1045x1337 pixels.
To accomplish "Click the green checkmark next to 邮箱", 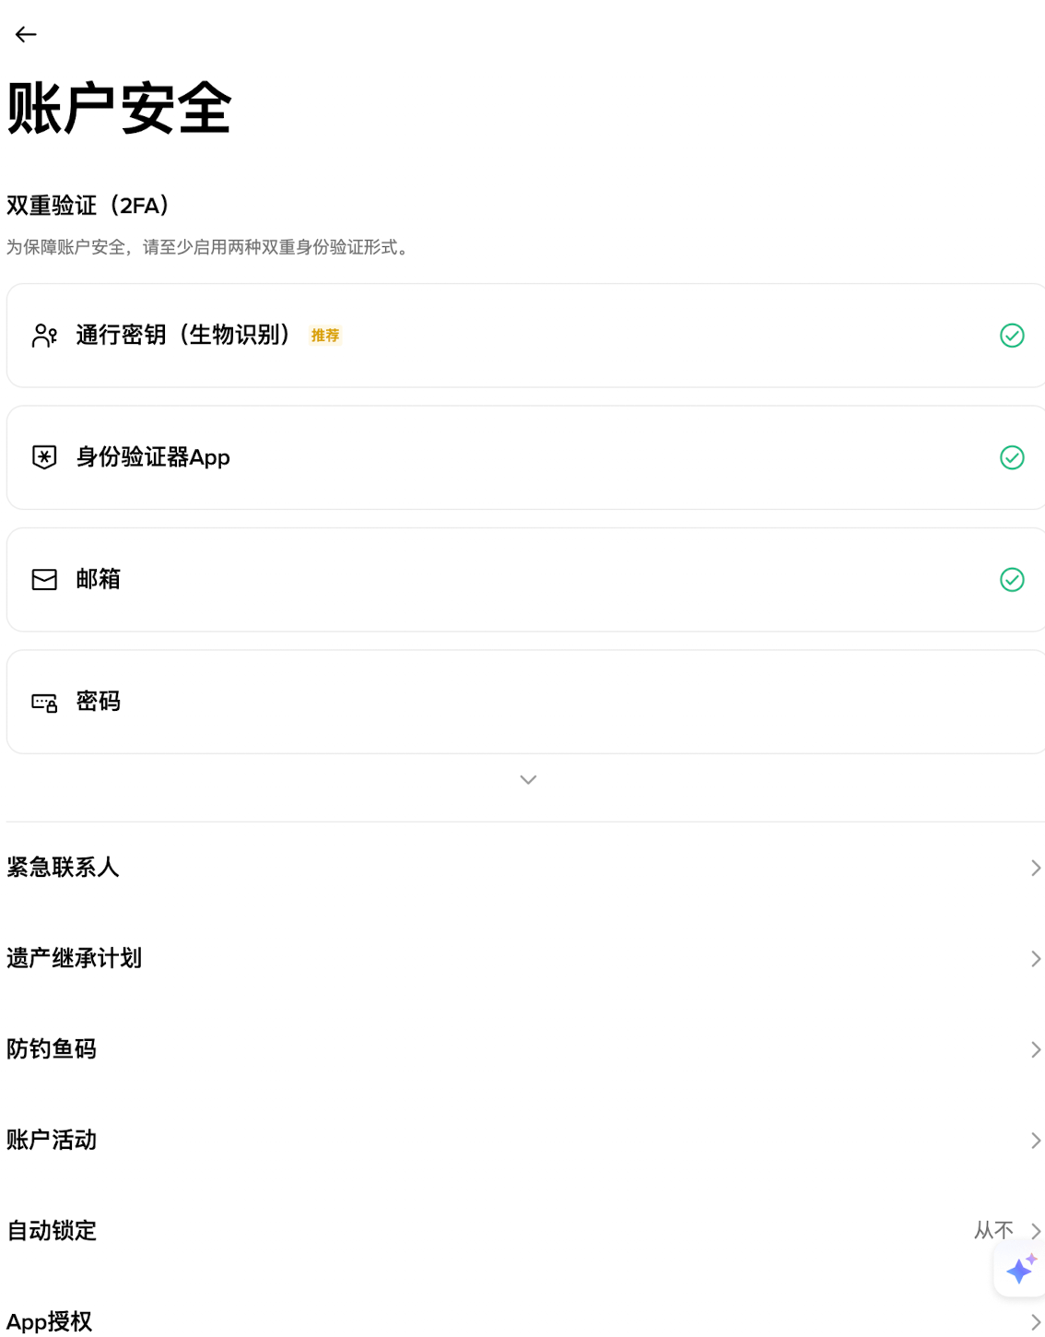I will click(1012, 579).
